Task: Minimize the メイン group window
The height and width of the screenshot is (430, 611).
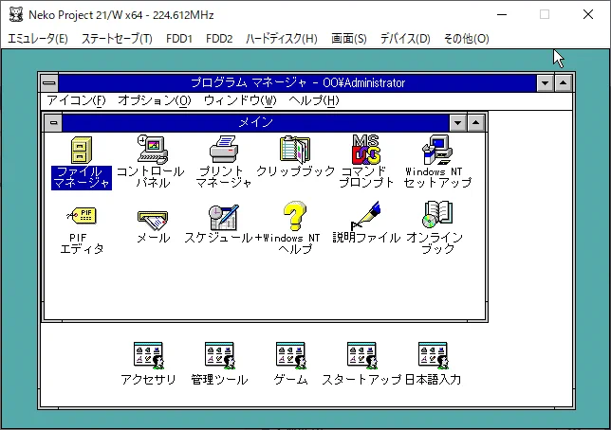Action: click(458, 123)
